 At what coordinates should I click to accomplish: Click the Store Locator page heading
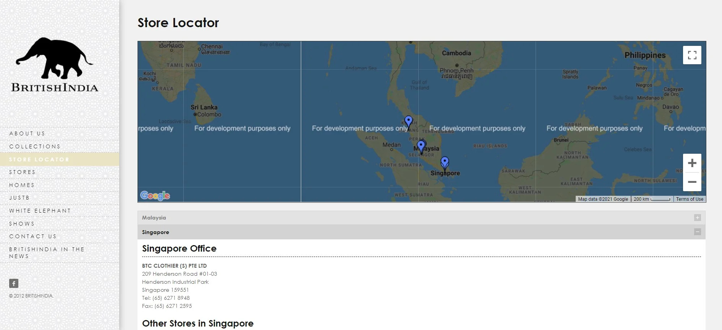click(178, 23)
